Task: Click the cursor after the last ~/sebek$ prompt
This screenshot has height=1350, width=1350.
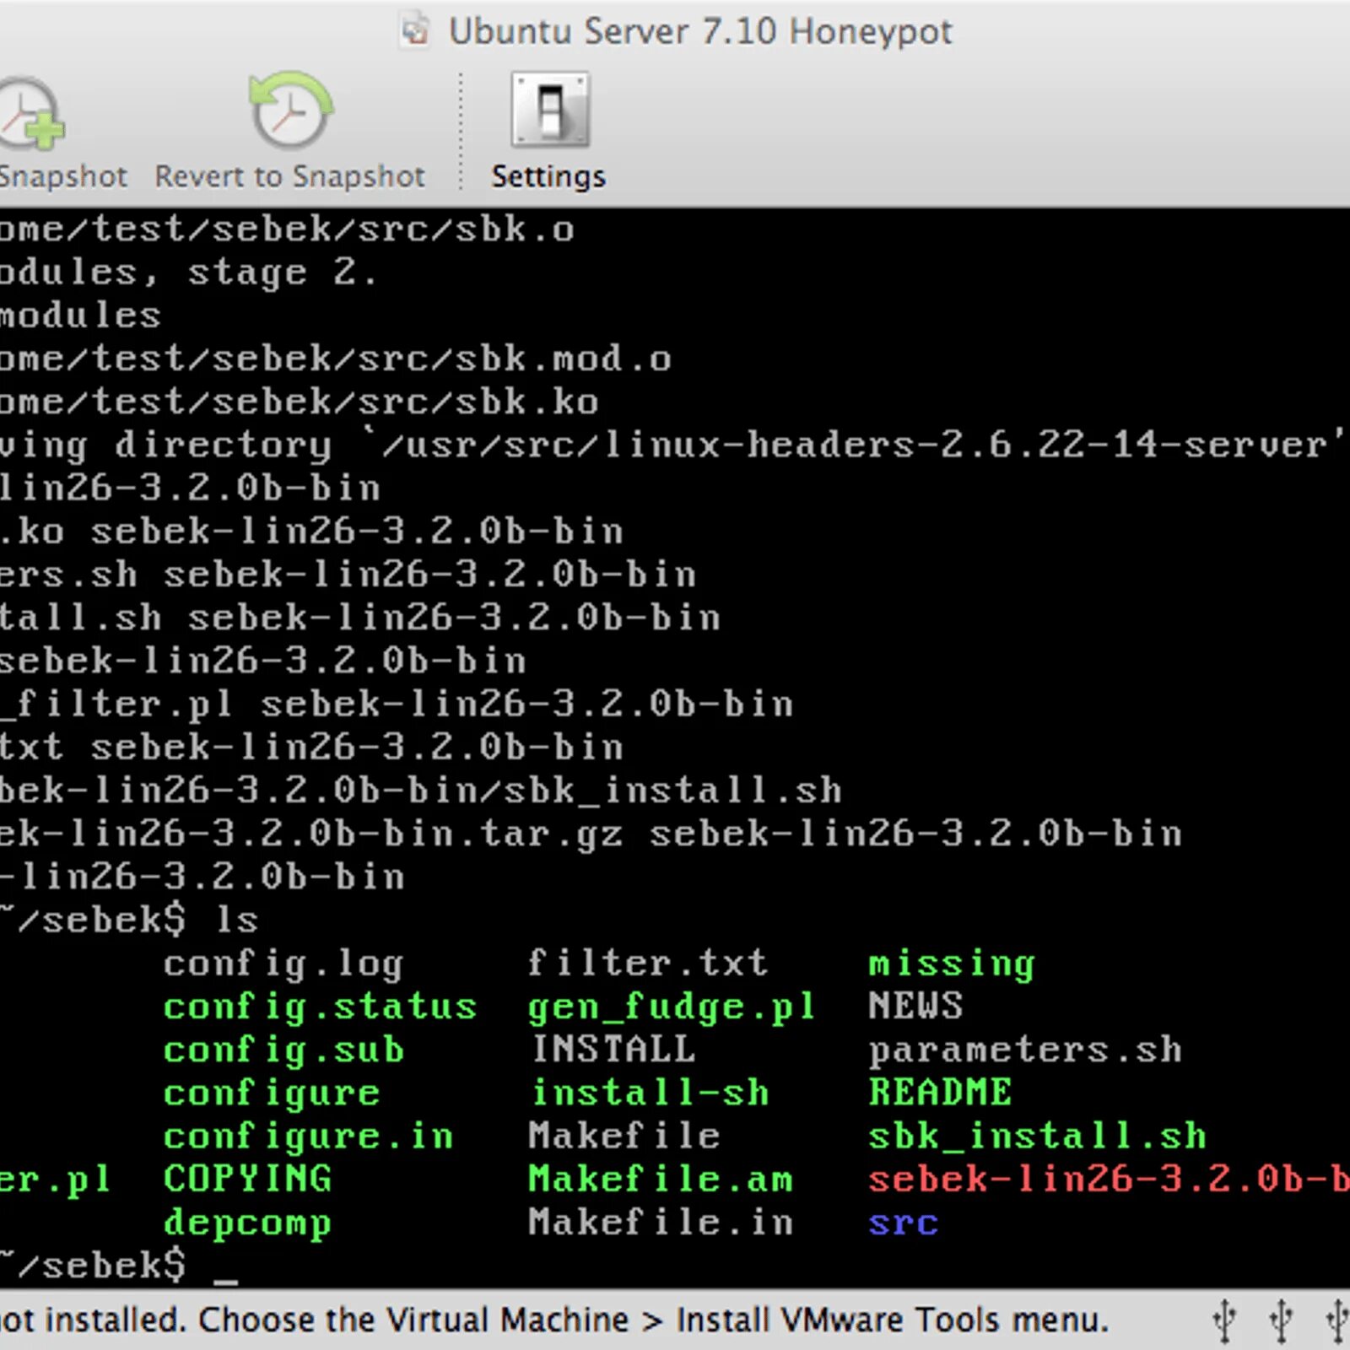Action: [x=226, y=1281]
